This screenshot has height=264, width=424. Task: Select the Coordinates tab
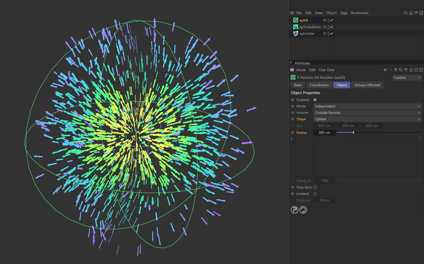pyautogui.click(x=319, y=85)
